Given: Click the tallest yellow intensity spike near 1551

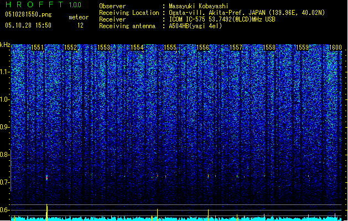Looking at the screenshot, I should pyautogui.click(x=47, y=212).
